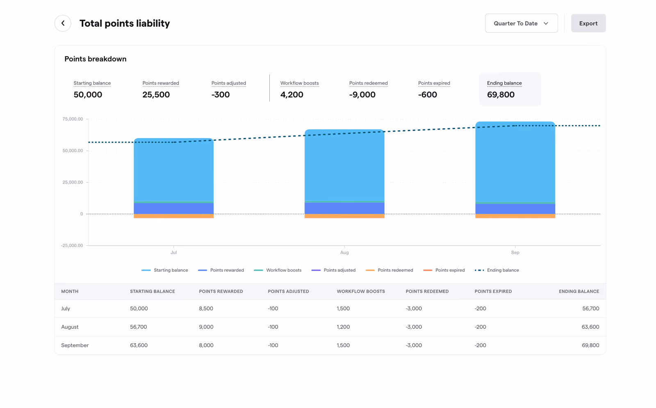
Task: Click August's workflow boosts value 1,200
Action: tap(343, 327)
